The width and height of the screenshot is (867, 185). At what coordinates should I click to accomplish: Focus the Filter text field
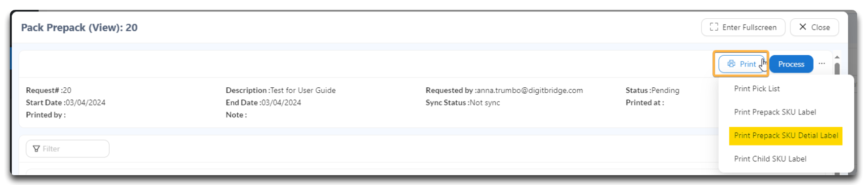click(x=68, y=148)
